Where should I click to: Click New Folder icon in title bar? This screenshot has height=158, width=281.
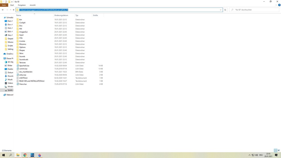pos(9,2)
